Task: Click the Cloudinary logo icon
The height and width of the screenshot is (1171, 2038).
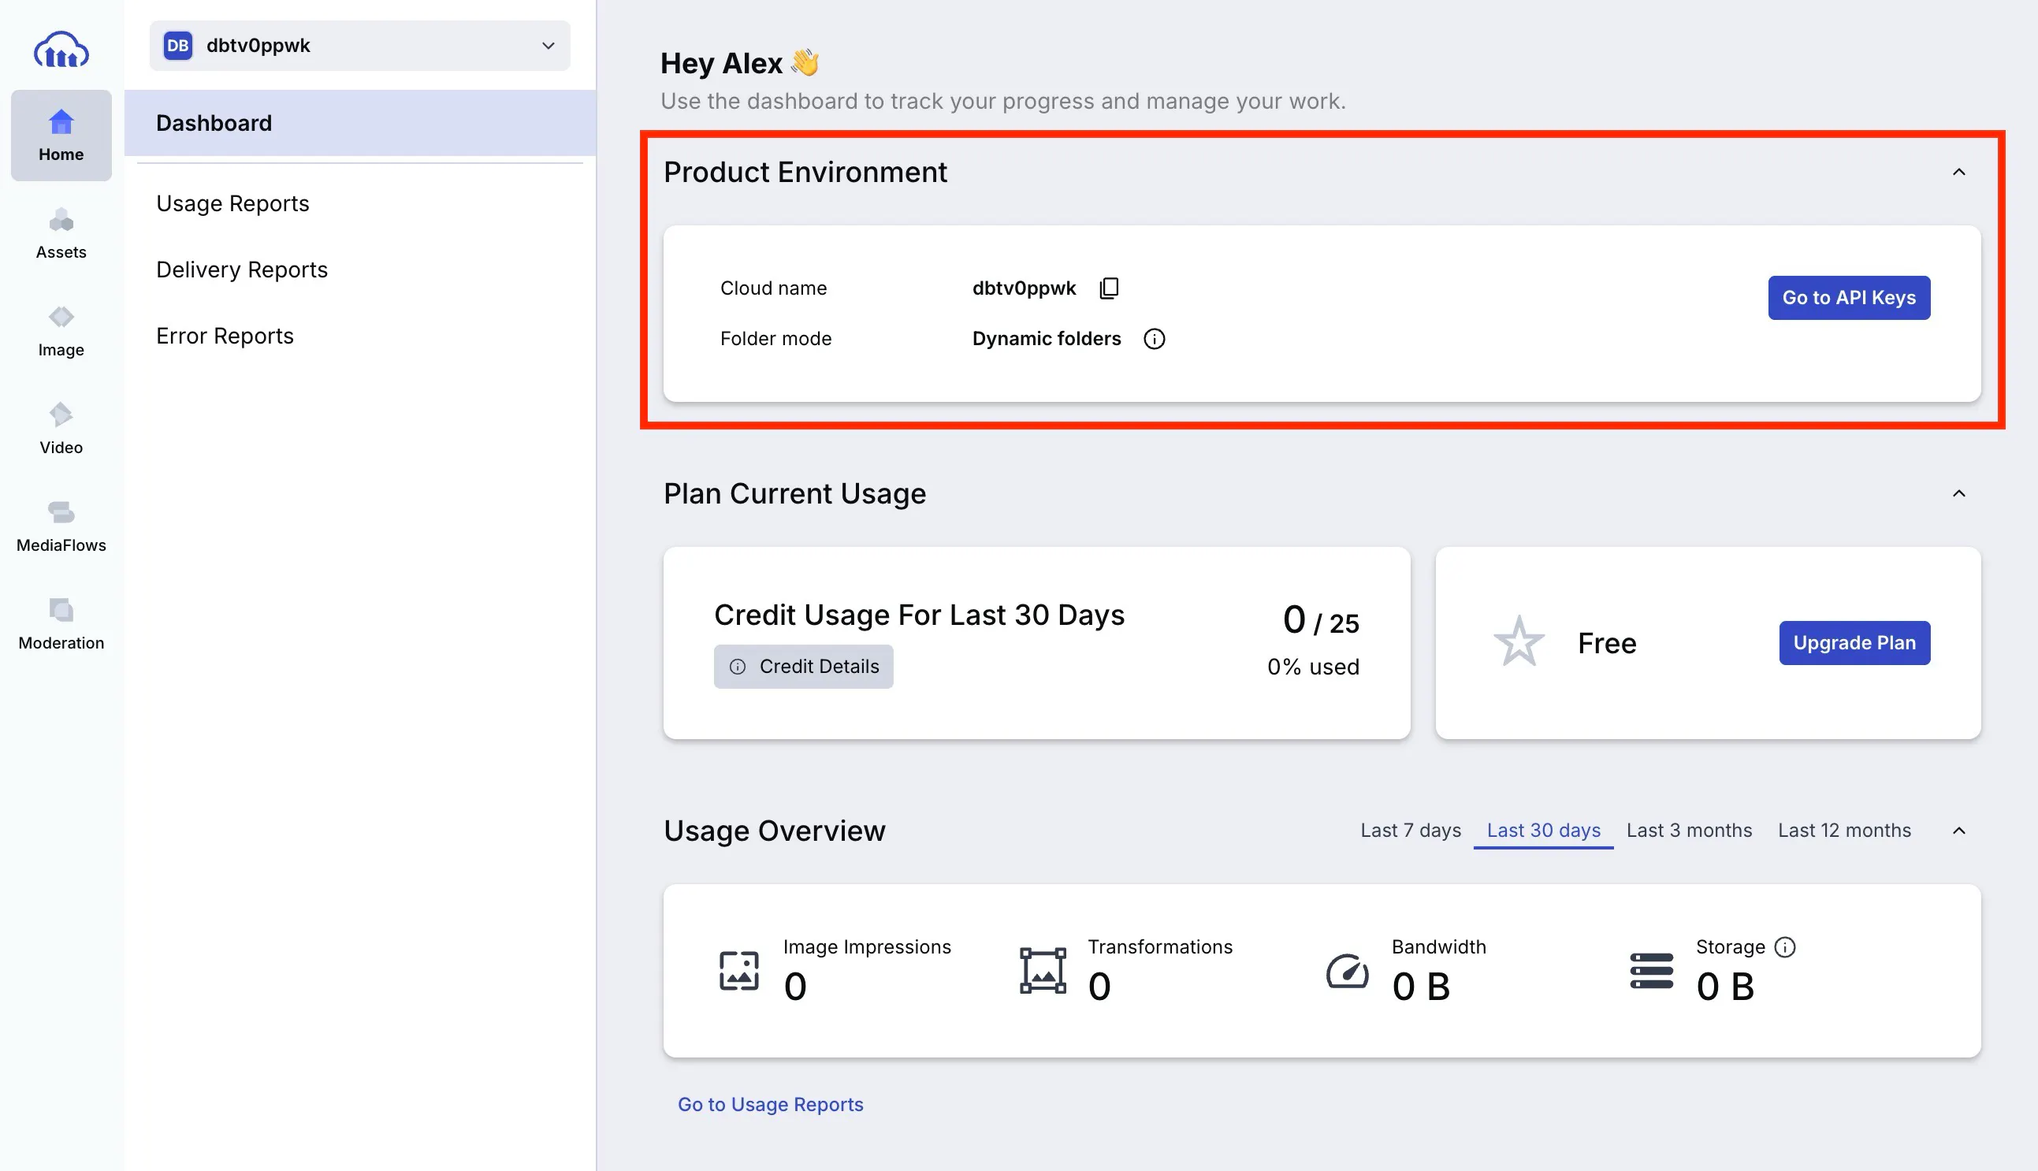Action: pyautogui.click(x=61, y=50)
